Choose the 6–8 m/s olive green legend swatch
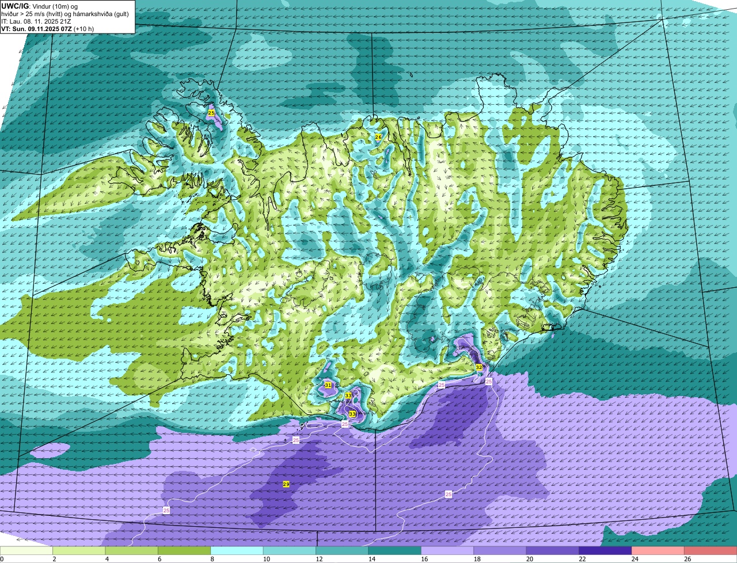Viewport: 737px width, 563px height. 184,550
